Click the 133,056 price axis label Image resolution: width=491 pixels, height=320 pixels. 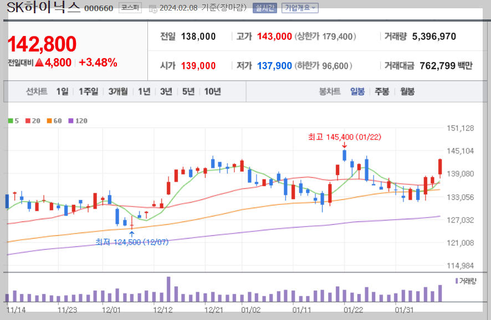pos(461,197)
